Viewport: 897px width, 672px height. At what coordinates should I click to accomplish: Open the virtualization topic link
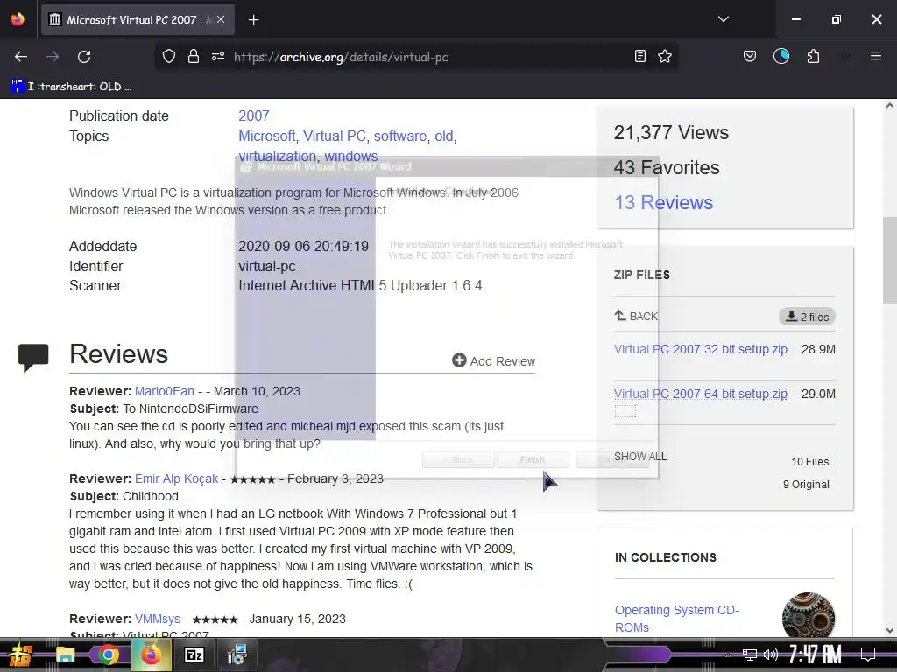(x=277, y=156)
